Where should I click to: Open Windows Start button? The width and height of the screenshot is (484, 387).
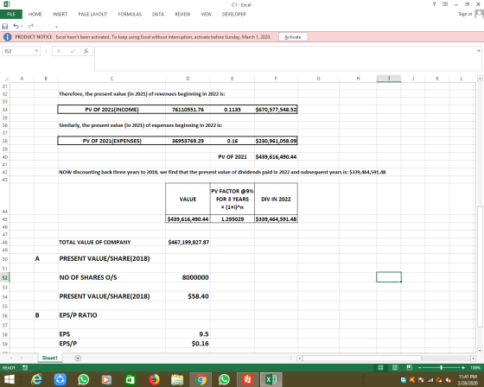9,379
